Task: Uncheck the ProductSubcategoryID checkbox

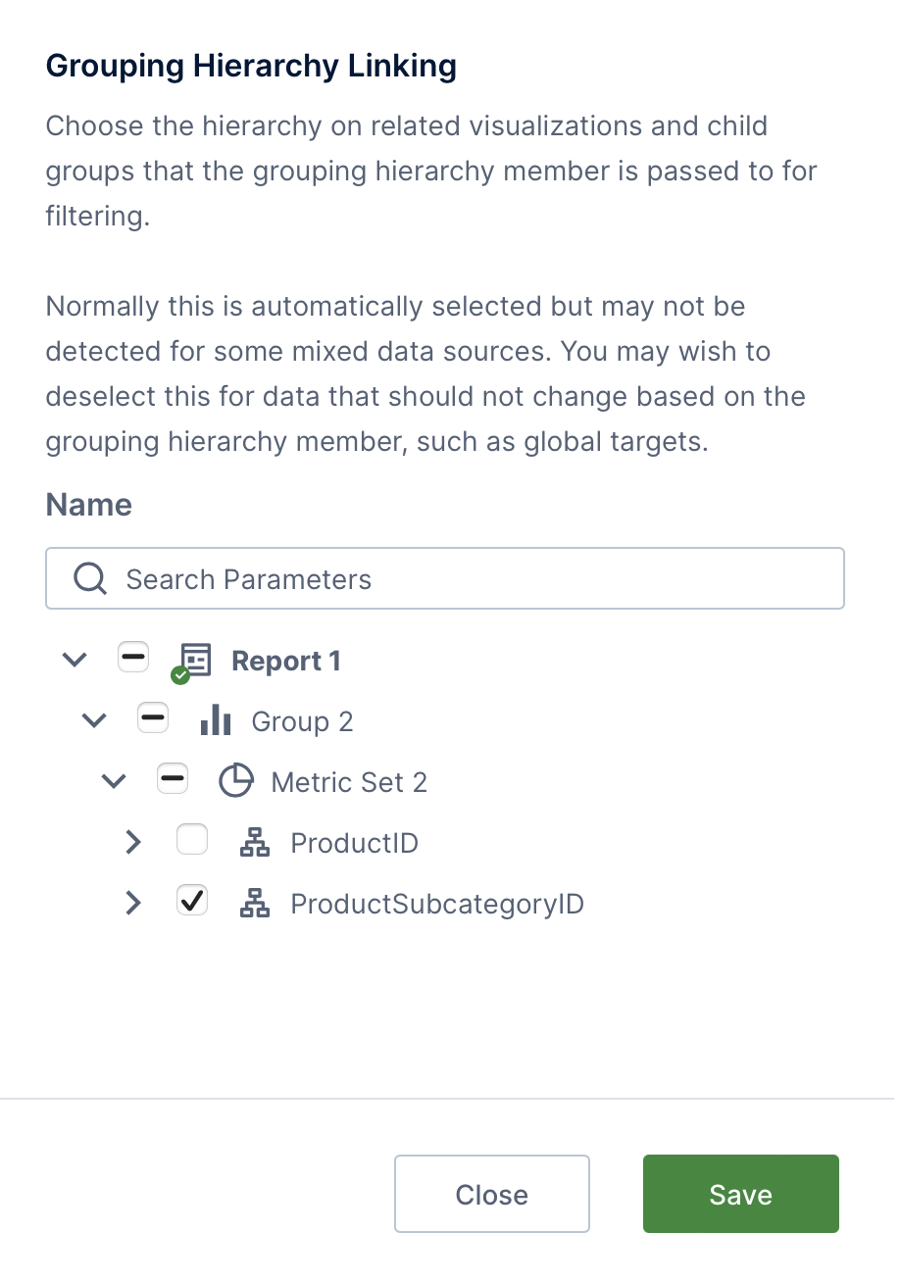Action: pyautogui.click(x=192, y=901)
